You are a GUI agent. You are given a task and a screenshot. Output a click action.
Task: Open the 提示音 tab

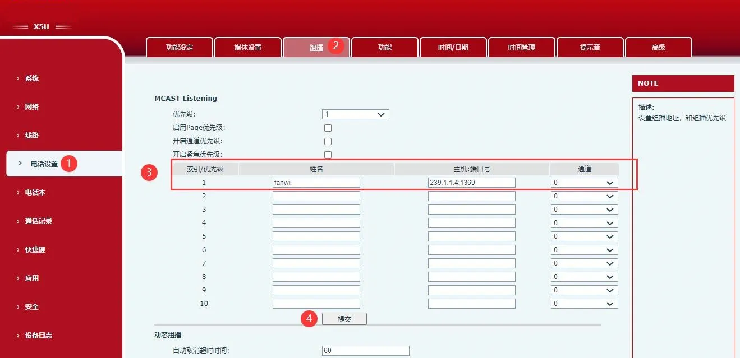590,48
